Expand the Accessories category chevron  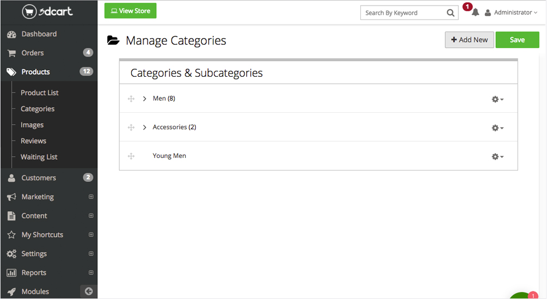pos(145,127)
